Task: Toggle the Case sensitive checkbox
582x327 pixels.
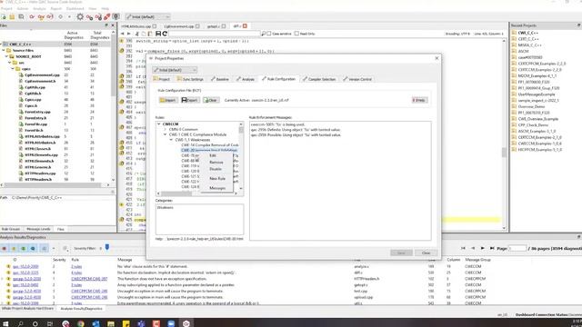Action: [269, 34]
